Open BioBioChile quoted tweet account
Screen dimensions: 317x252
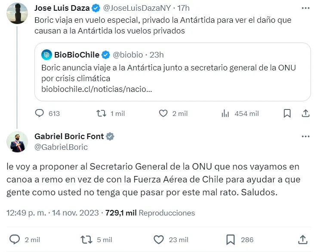77,55
